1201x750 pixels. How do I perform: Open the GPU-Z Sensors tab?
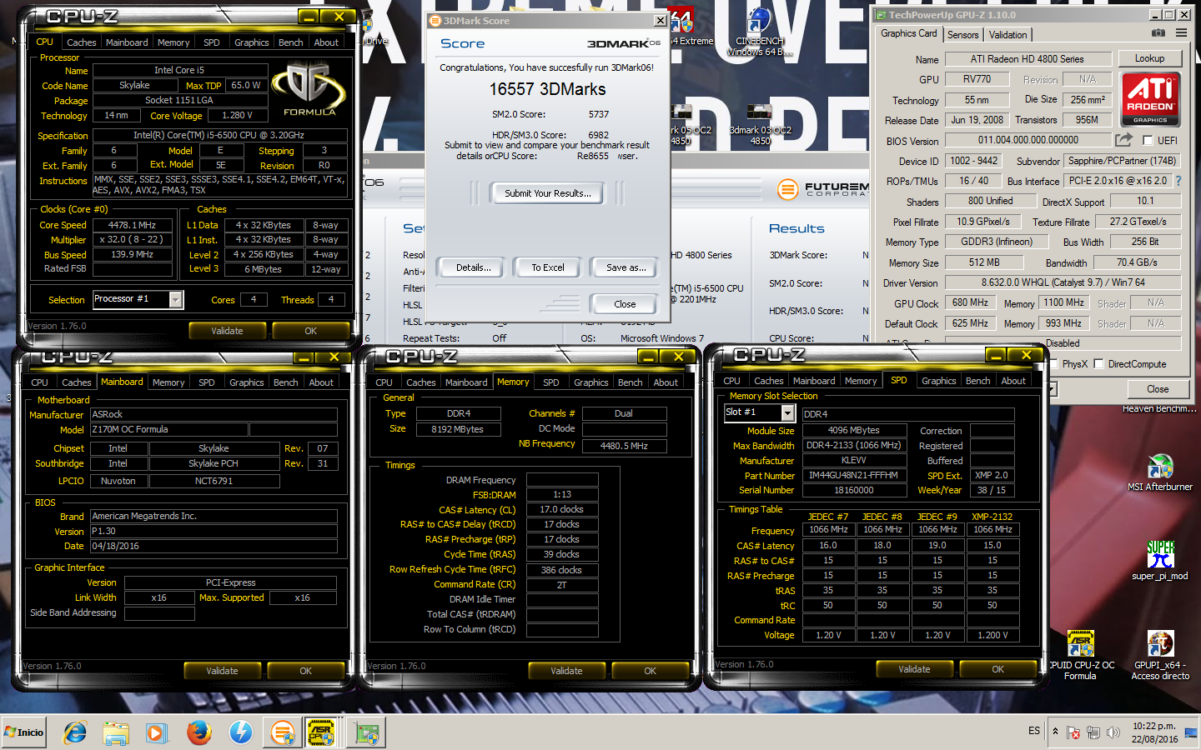(x=963, y=34)
